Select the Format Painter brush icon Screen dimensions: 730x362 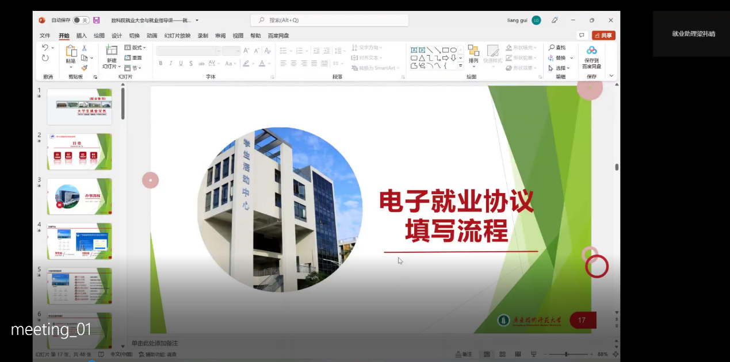coord(84,68)
